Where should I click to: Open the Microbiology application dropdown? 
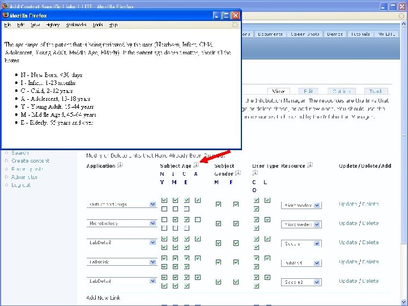122,223
